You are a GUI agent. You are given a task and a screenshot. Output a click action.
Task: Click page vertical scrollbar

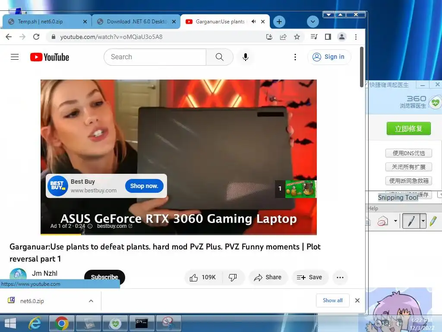point(362,67)
